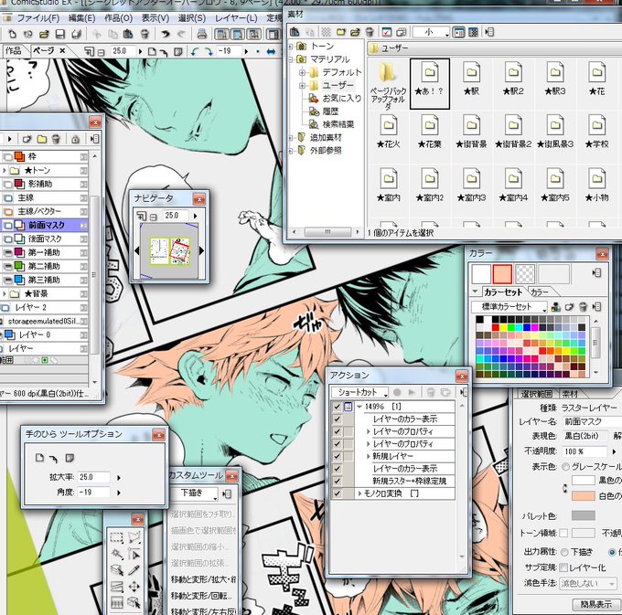
Task: Click trash icon in color set toolbar
Action: point(583,307)
